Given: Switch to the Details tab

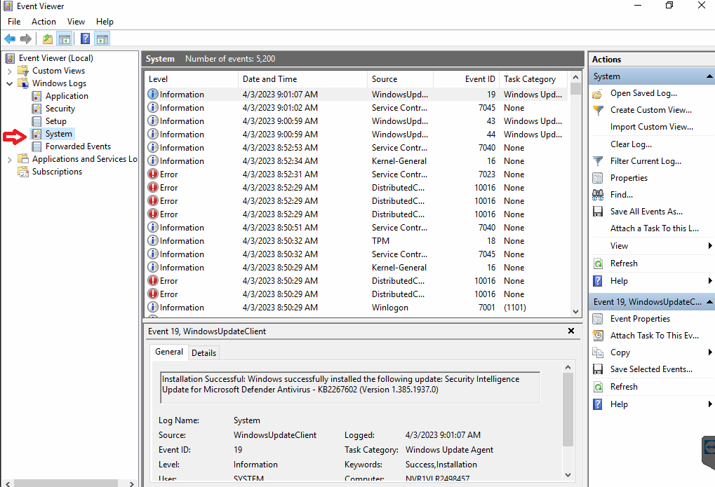Looking at the screenshot, I should coord(203,352).
